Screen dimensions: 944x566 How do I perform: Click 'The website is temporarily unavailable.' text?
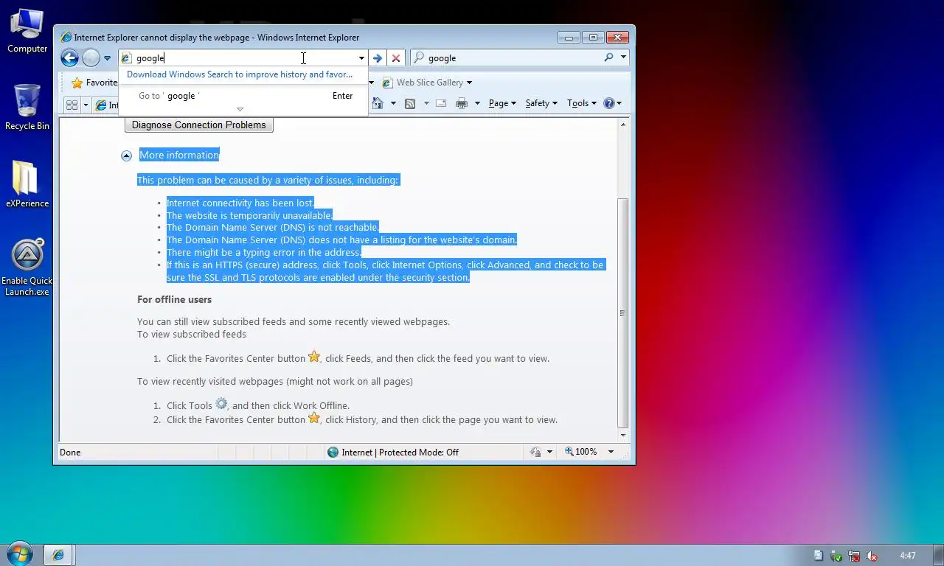(249, 215)
